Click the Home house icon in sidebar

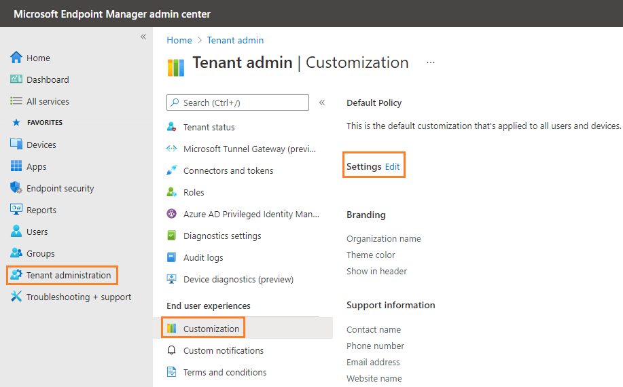click(x=16, y=58)
